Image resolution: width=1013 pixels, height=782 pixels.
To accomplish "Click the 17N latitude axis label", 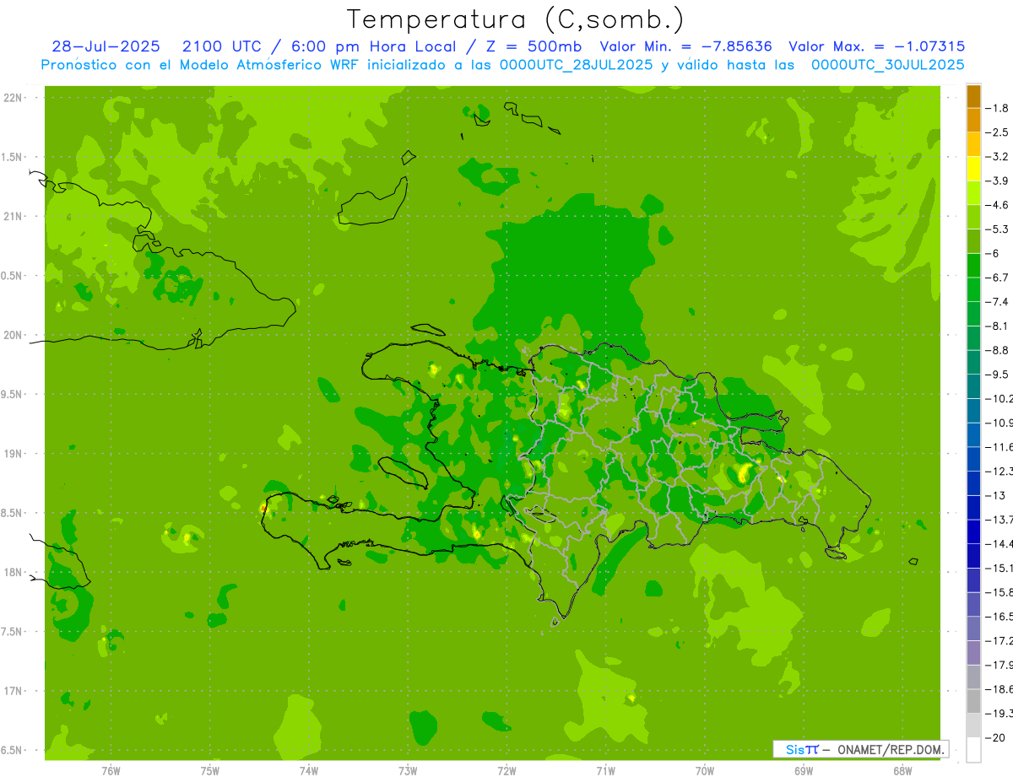I will pyautogui.click(x=13, y=691).
